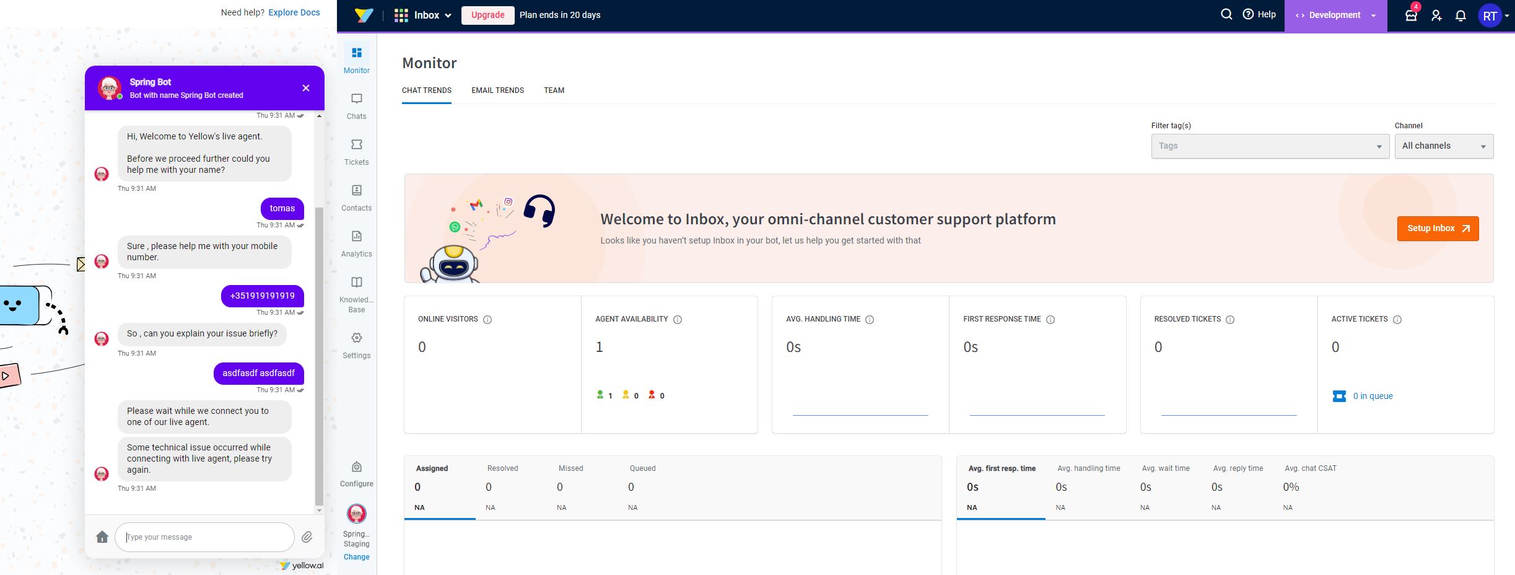Click the Yellow.ai logo in top bar
Image resolution: width=1515 pixels, height=575 pixels.
point(364,15)
